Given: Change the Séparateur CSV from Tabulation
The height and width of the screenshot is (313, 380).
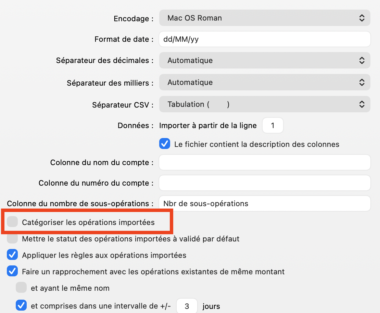Looking at the screenshot, I should point(264,104).
